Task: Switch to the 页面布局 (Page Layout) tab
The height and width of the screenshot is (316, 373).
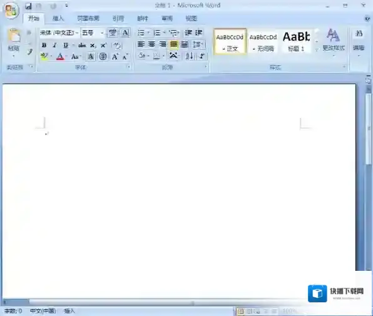Action: click(88, 18)
